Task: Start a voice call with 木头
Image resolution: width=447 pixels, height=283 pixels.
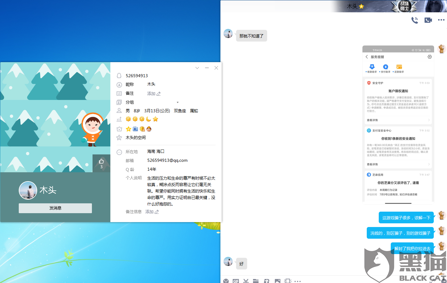Action: pos(415,20)
